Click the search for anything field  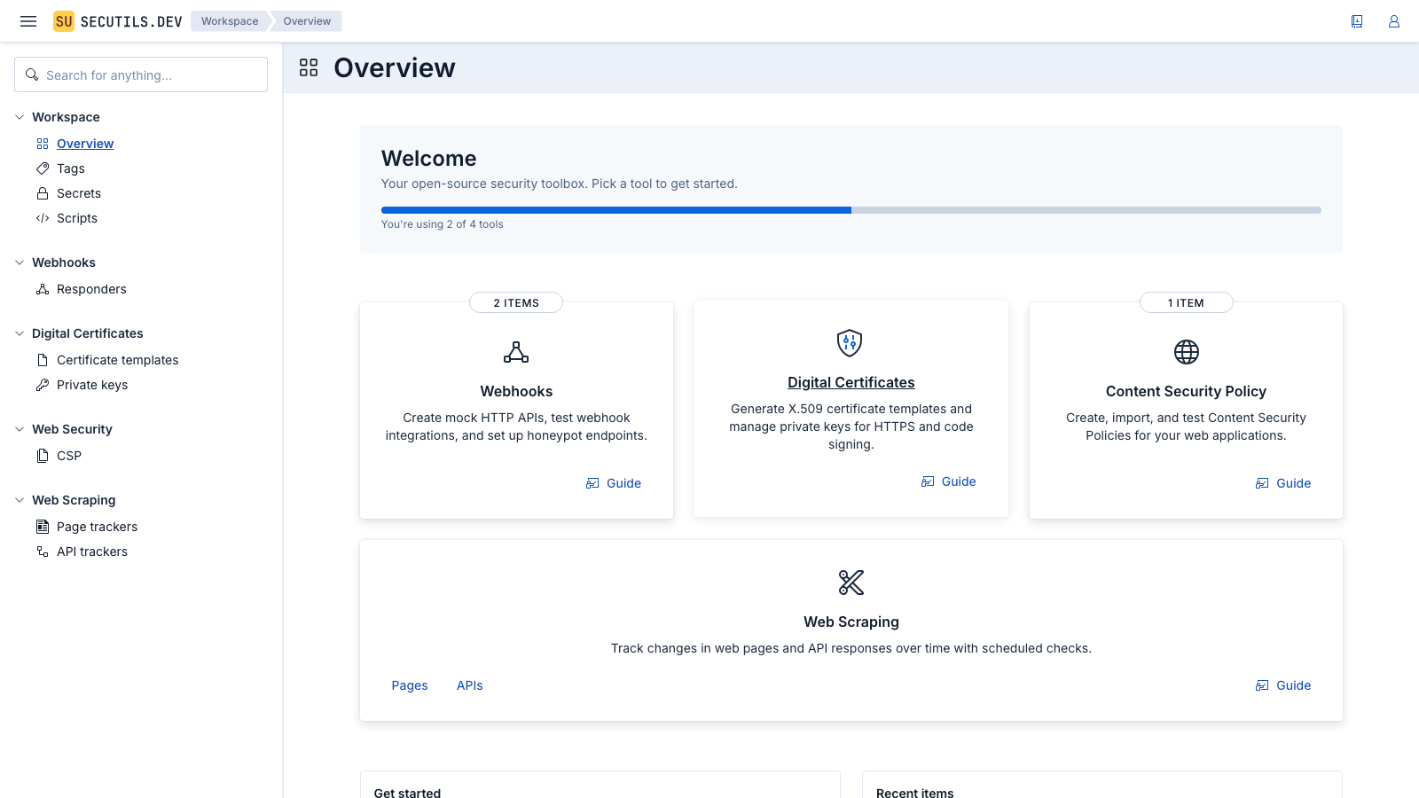click(140, 74)
